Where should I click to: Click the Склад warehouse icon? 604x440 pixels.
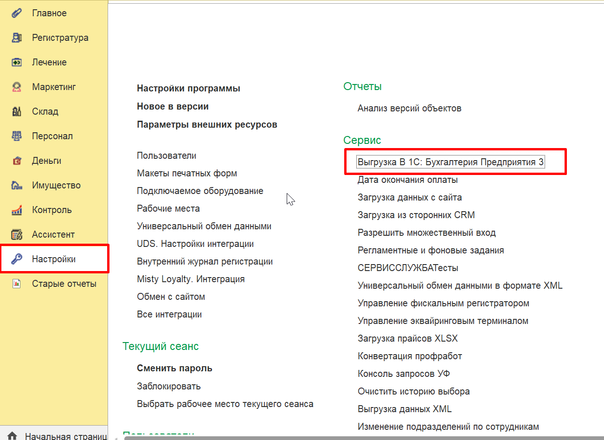(x=17, y=111)
